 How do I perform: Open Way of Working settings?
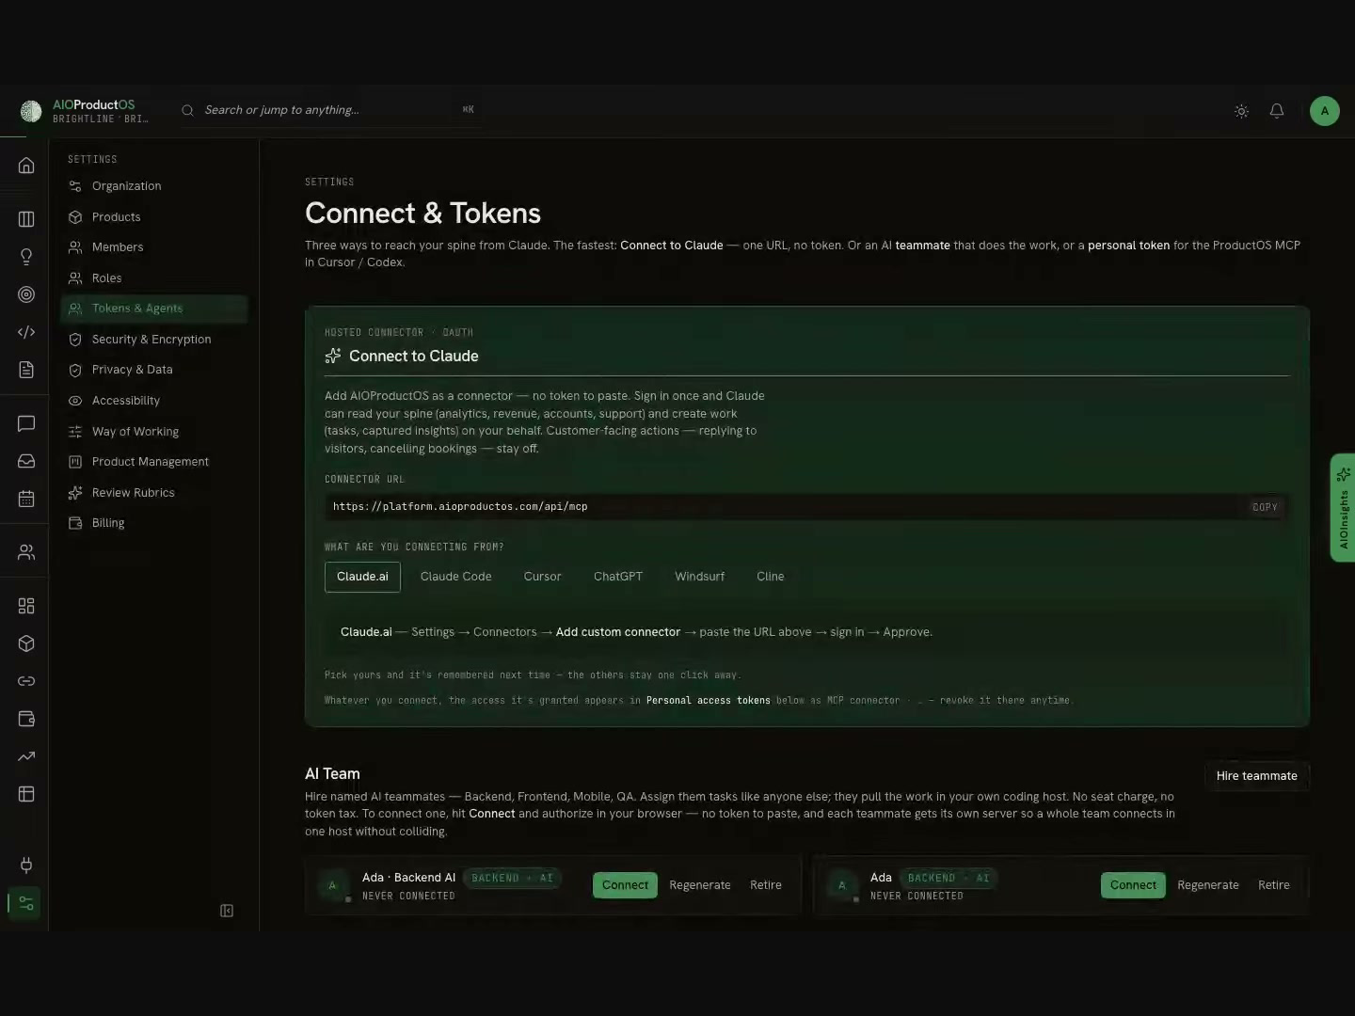pos(154,432)
